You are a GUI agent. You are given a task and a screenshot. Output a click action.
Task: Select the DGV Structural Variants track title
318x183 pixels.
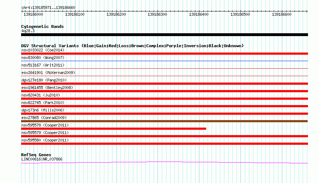(133, 46)
